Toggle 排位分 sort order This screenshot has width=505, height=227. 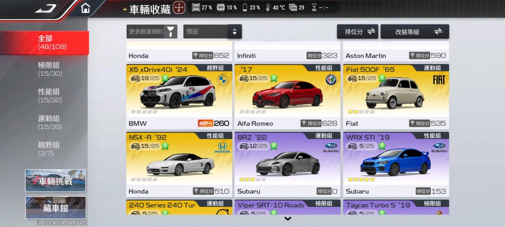(x=357, y=32)
